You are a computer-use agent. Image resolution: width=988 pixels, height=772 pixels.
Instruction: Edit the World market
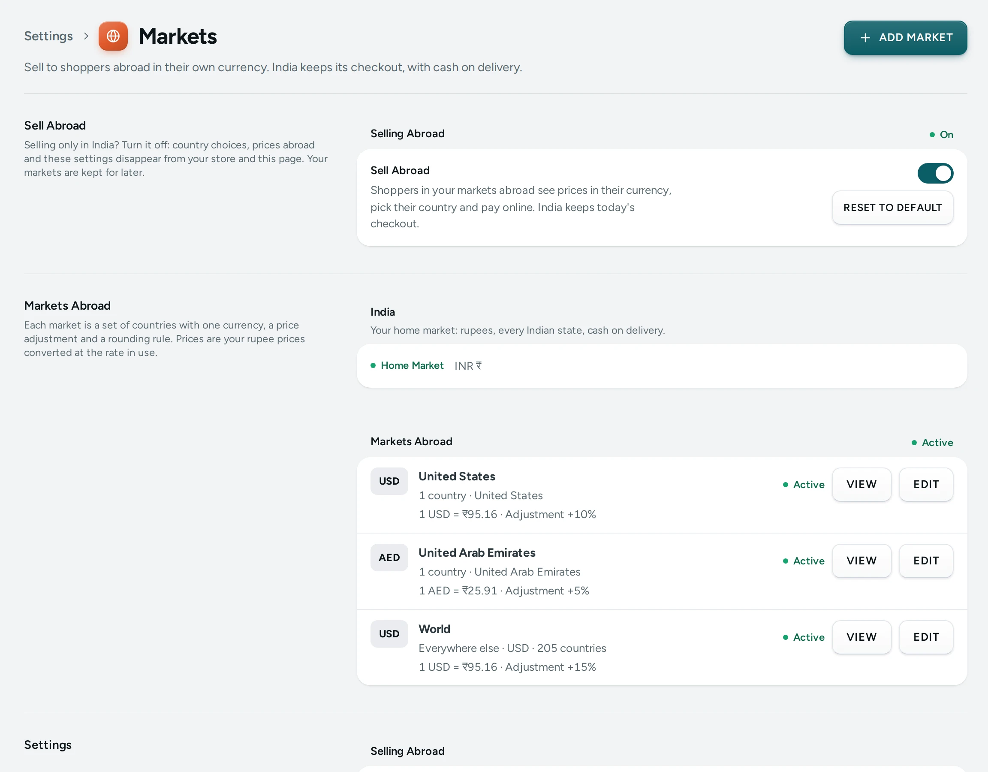coord(925,637)
